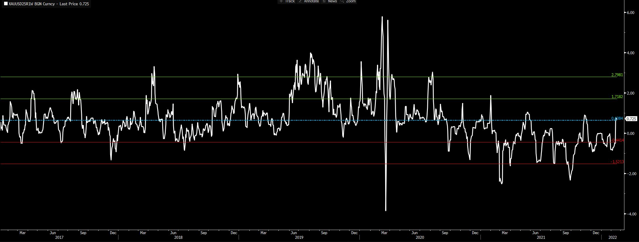Select the 1.7182 green line label
Viewport: 639px width, 242px height.
[x=617, y=97]
